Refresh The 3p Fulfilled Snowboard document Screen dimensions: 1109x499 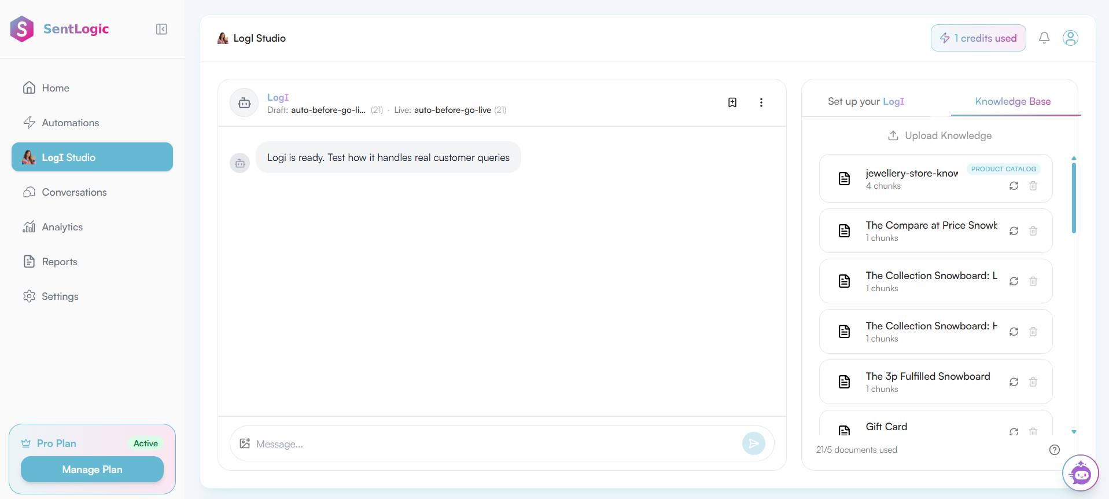[x=1014, y=382]
